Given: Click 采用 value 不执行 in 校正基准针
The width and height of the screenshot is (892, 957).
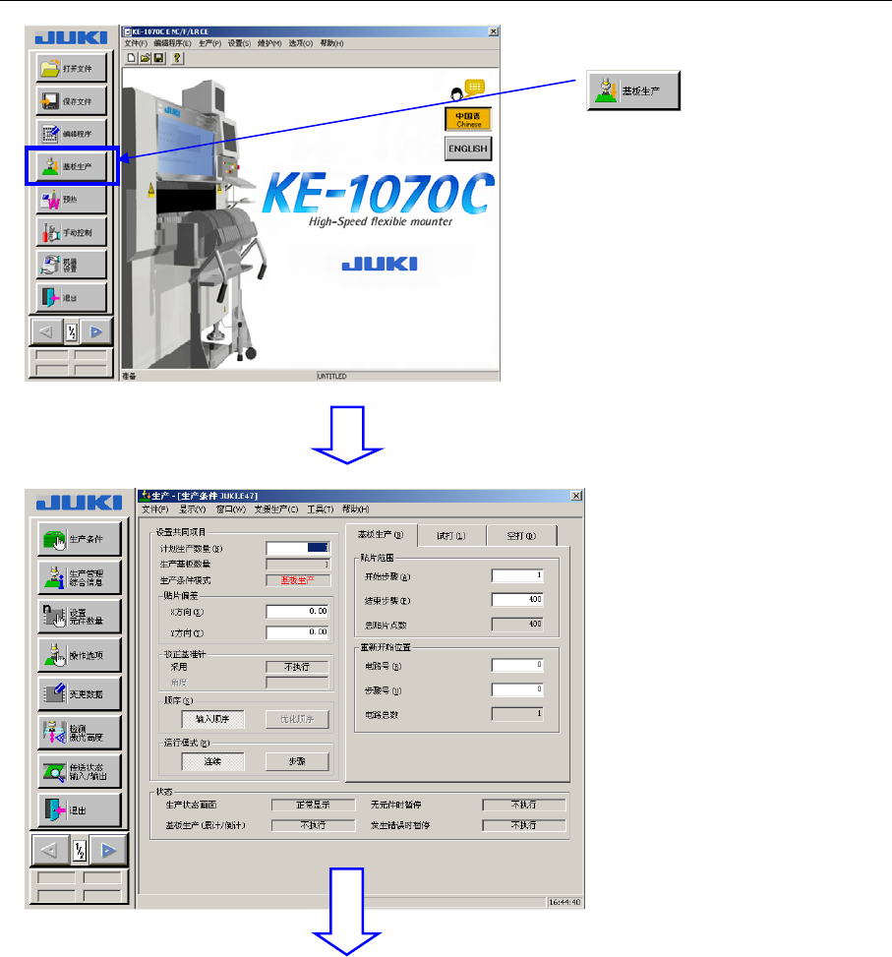Looking at the screenshot, I should pos(297,667).
